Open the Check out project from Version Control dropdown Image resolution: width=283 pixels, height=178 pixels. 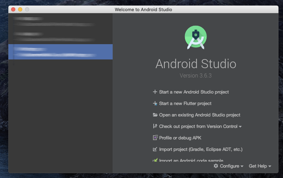click(x=200, y=126)
